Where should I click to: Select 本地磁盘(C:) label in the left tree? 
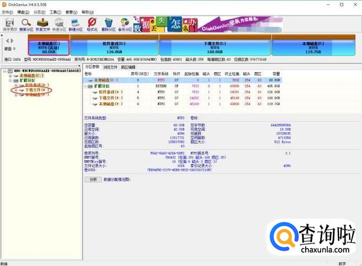pyautogui.click(x=31, y=76)
